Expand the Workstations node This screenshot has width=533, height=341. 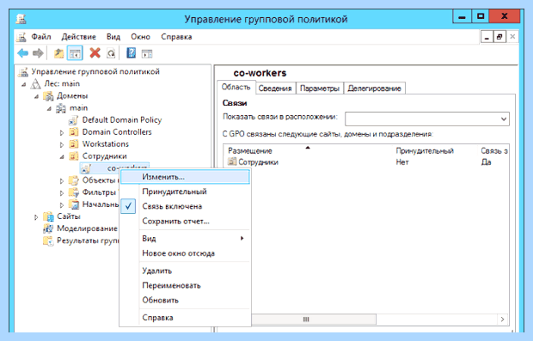(62, 145)
